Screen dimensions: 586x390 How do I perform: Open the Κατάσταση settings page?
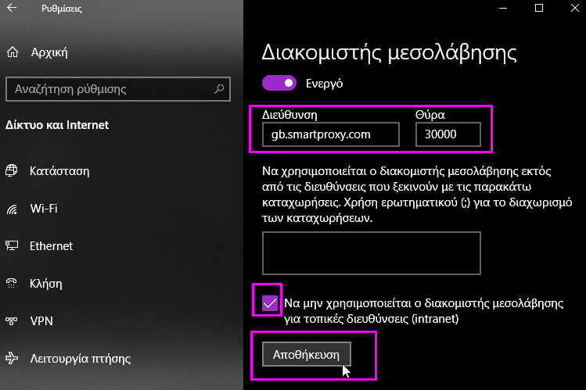[59, 171]
